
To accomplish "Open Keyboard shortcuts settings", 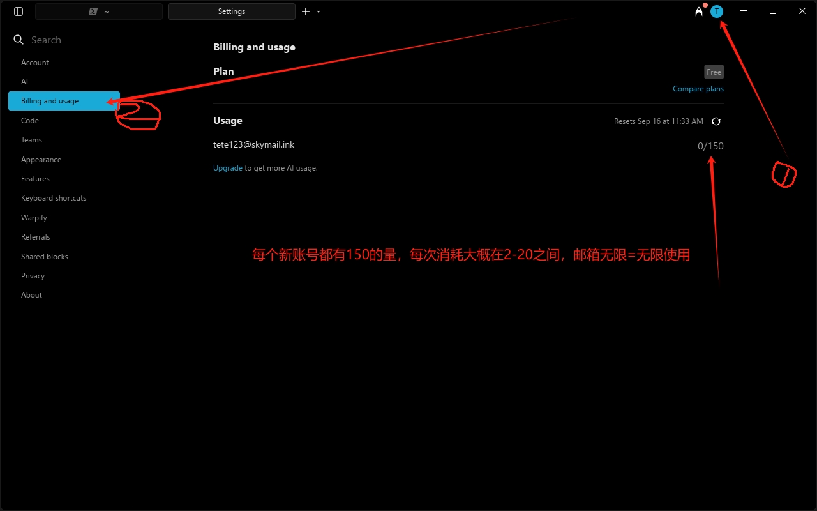I will [x=54, y=198].
